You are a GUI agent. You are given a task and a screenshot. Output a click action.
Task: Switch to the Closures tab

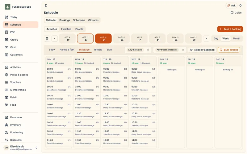coord(93,20)
